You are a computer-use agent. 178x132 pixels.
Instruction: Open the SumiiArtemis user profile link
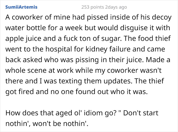[21, 7]
